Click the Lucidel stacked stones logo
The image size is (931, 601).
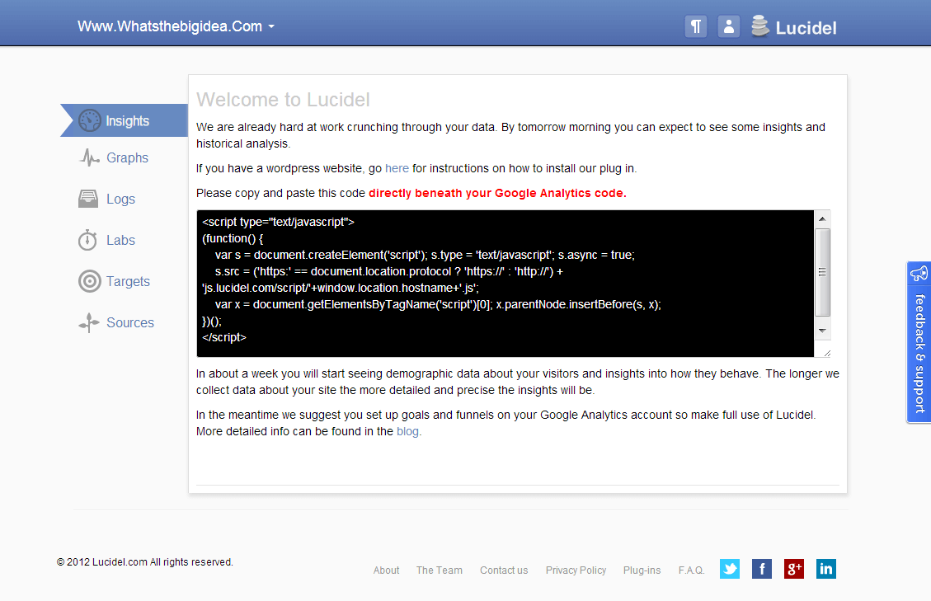(760, 26)
